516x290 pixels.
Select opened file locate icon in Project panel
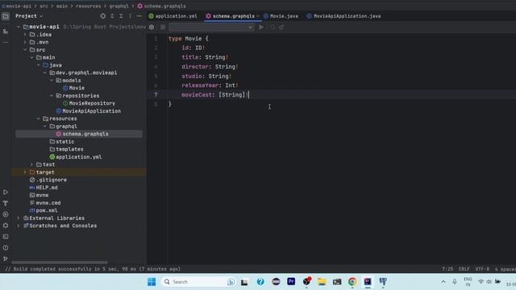pos(103,16)
